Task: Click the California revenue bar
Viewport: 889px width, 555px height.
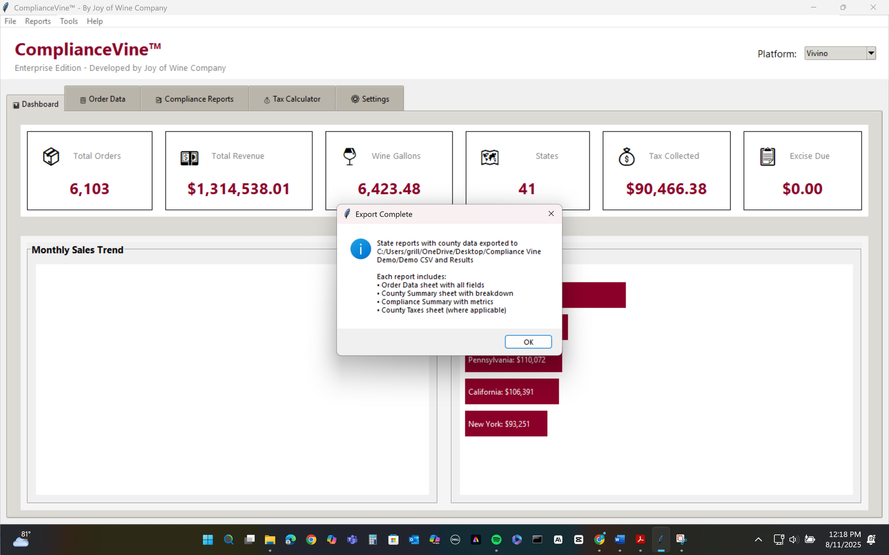Action: [x=512, y=392]
